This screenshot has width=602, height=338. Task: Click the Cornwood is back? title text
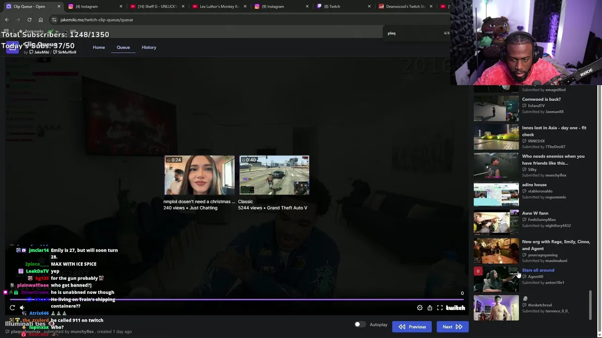click(x=541, y=99)
